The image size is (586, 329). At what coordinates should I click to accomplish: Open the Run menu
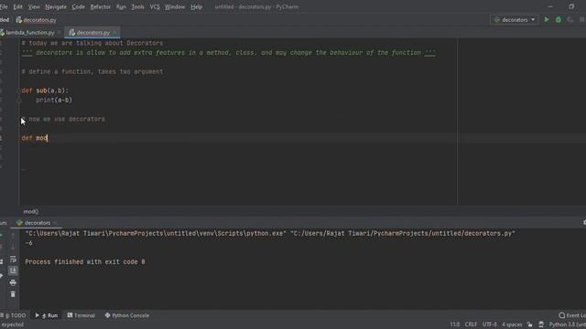coord(121,6)
